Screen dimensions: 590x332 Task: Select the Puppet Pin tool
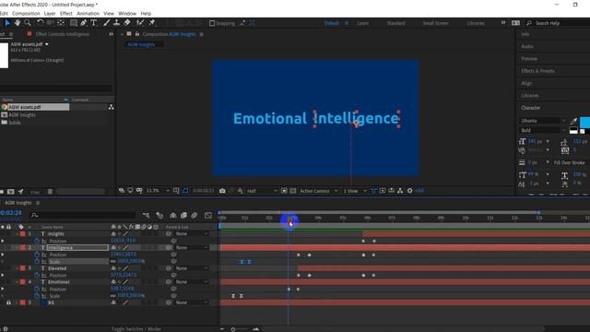click(x=152, y=23)
